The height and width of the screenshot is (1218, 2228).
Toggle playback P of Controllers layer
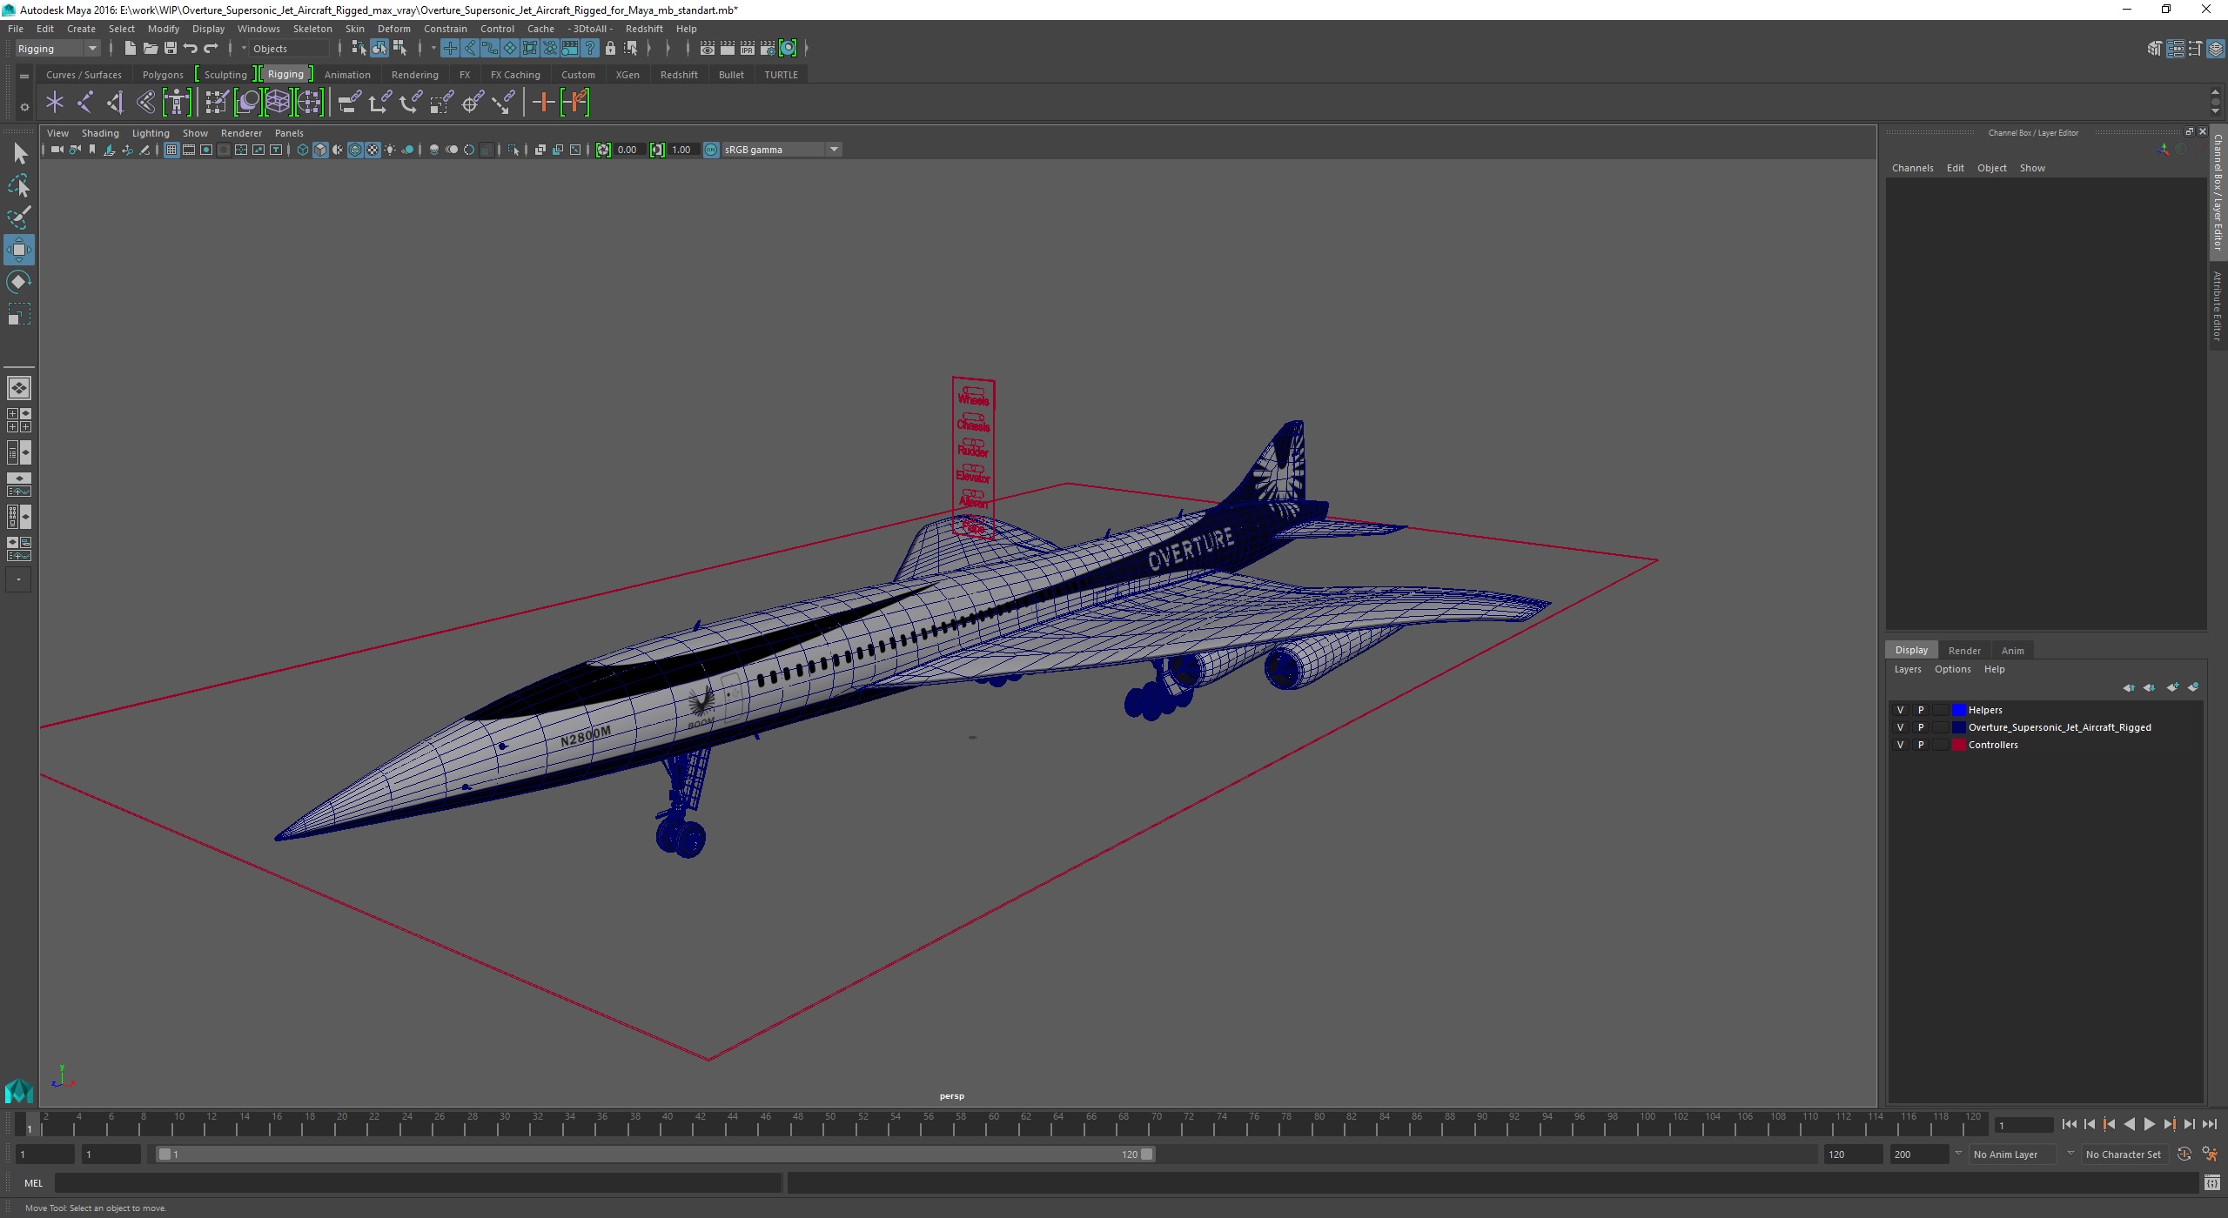(x=1921, y=745)
